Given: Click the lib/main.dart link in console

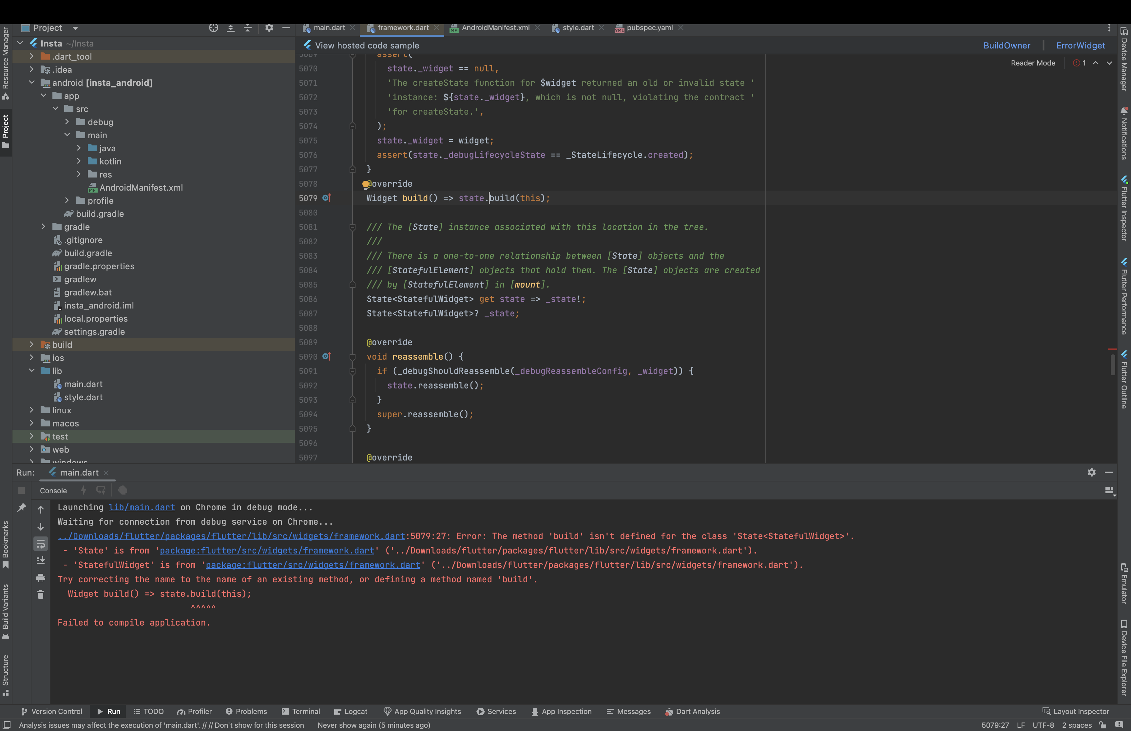Looking at the screenshot, I should pyautogui.click(x=142, y=507).
